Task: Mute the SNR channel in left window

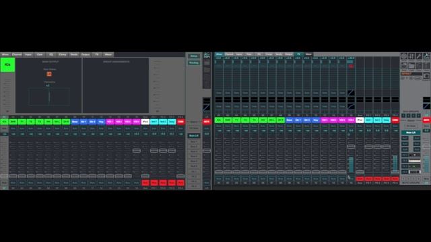Action: [13, 183]
